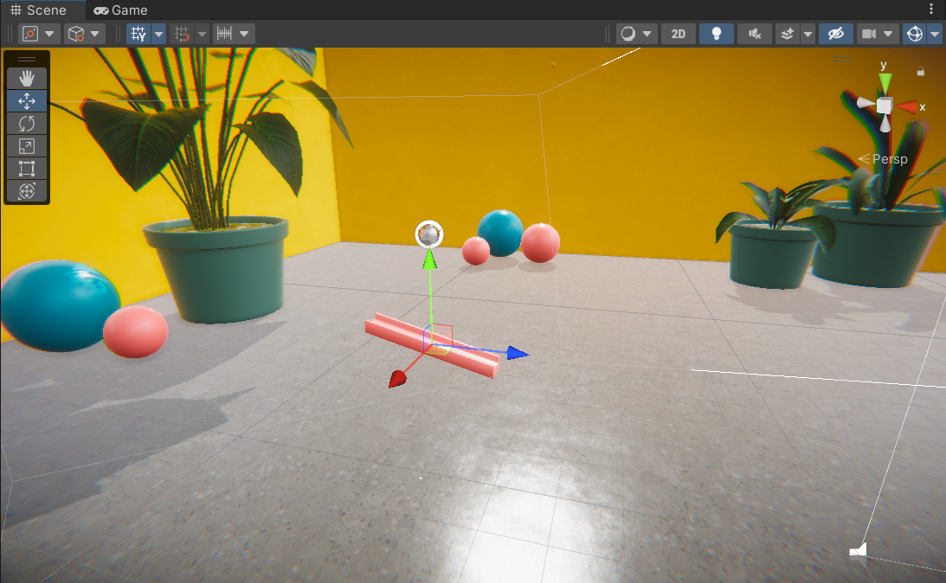Select the Move tool

pos(27,100)
